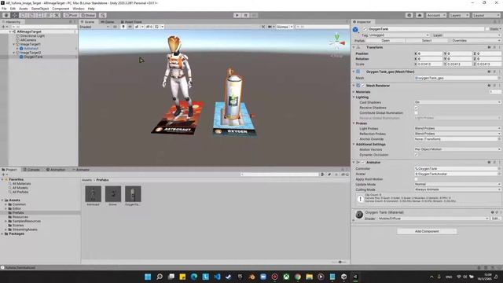Viewport: 503px width, 283px height.
Task: Open the Shaded draw mode dropdown
Action: pos(94,27)
